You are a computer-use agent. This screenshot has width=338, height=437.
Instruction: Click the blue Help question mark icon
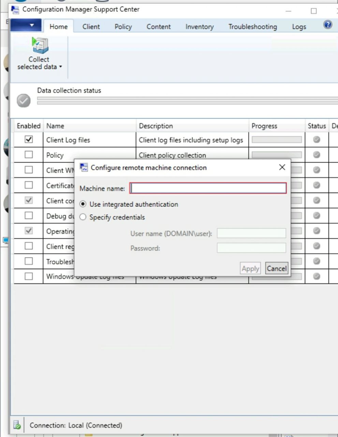(328, 25)
